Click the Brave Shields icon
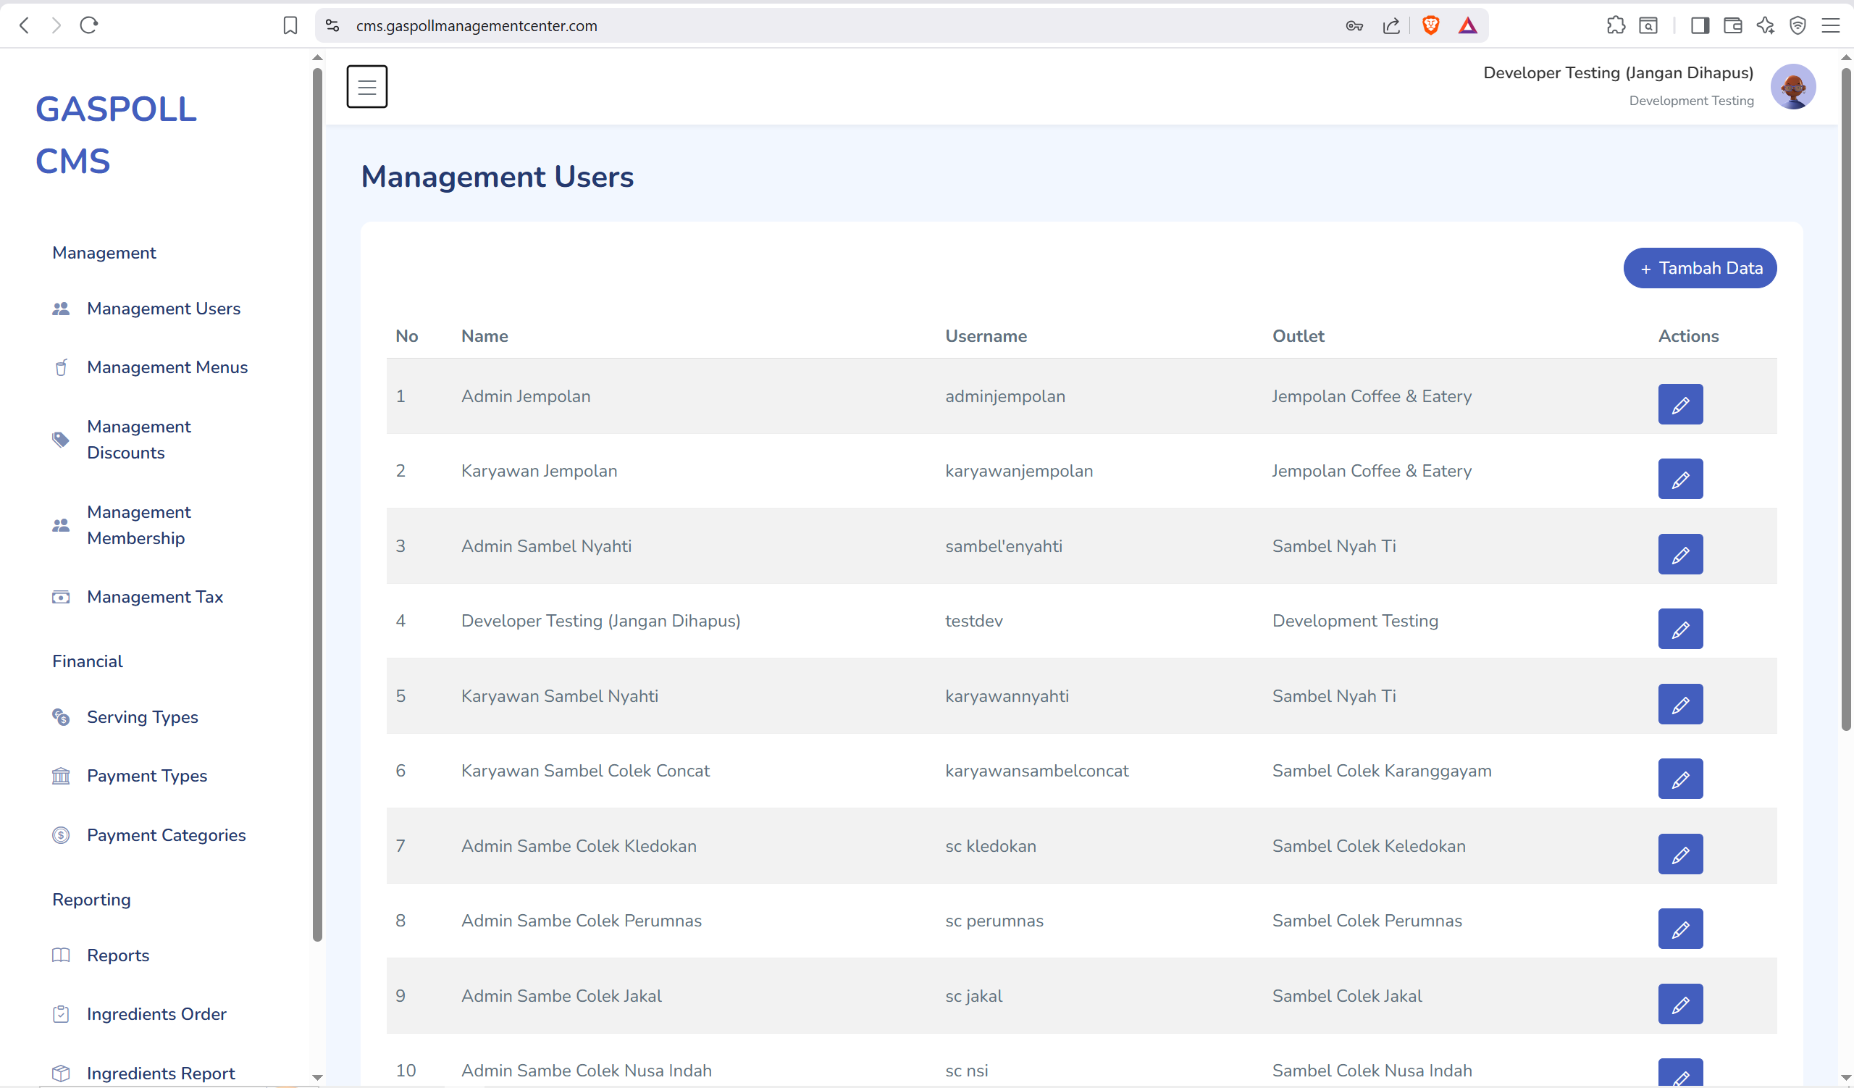The width and height of the screenshot is (1854, 1088). 1431,25
